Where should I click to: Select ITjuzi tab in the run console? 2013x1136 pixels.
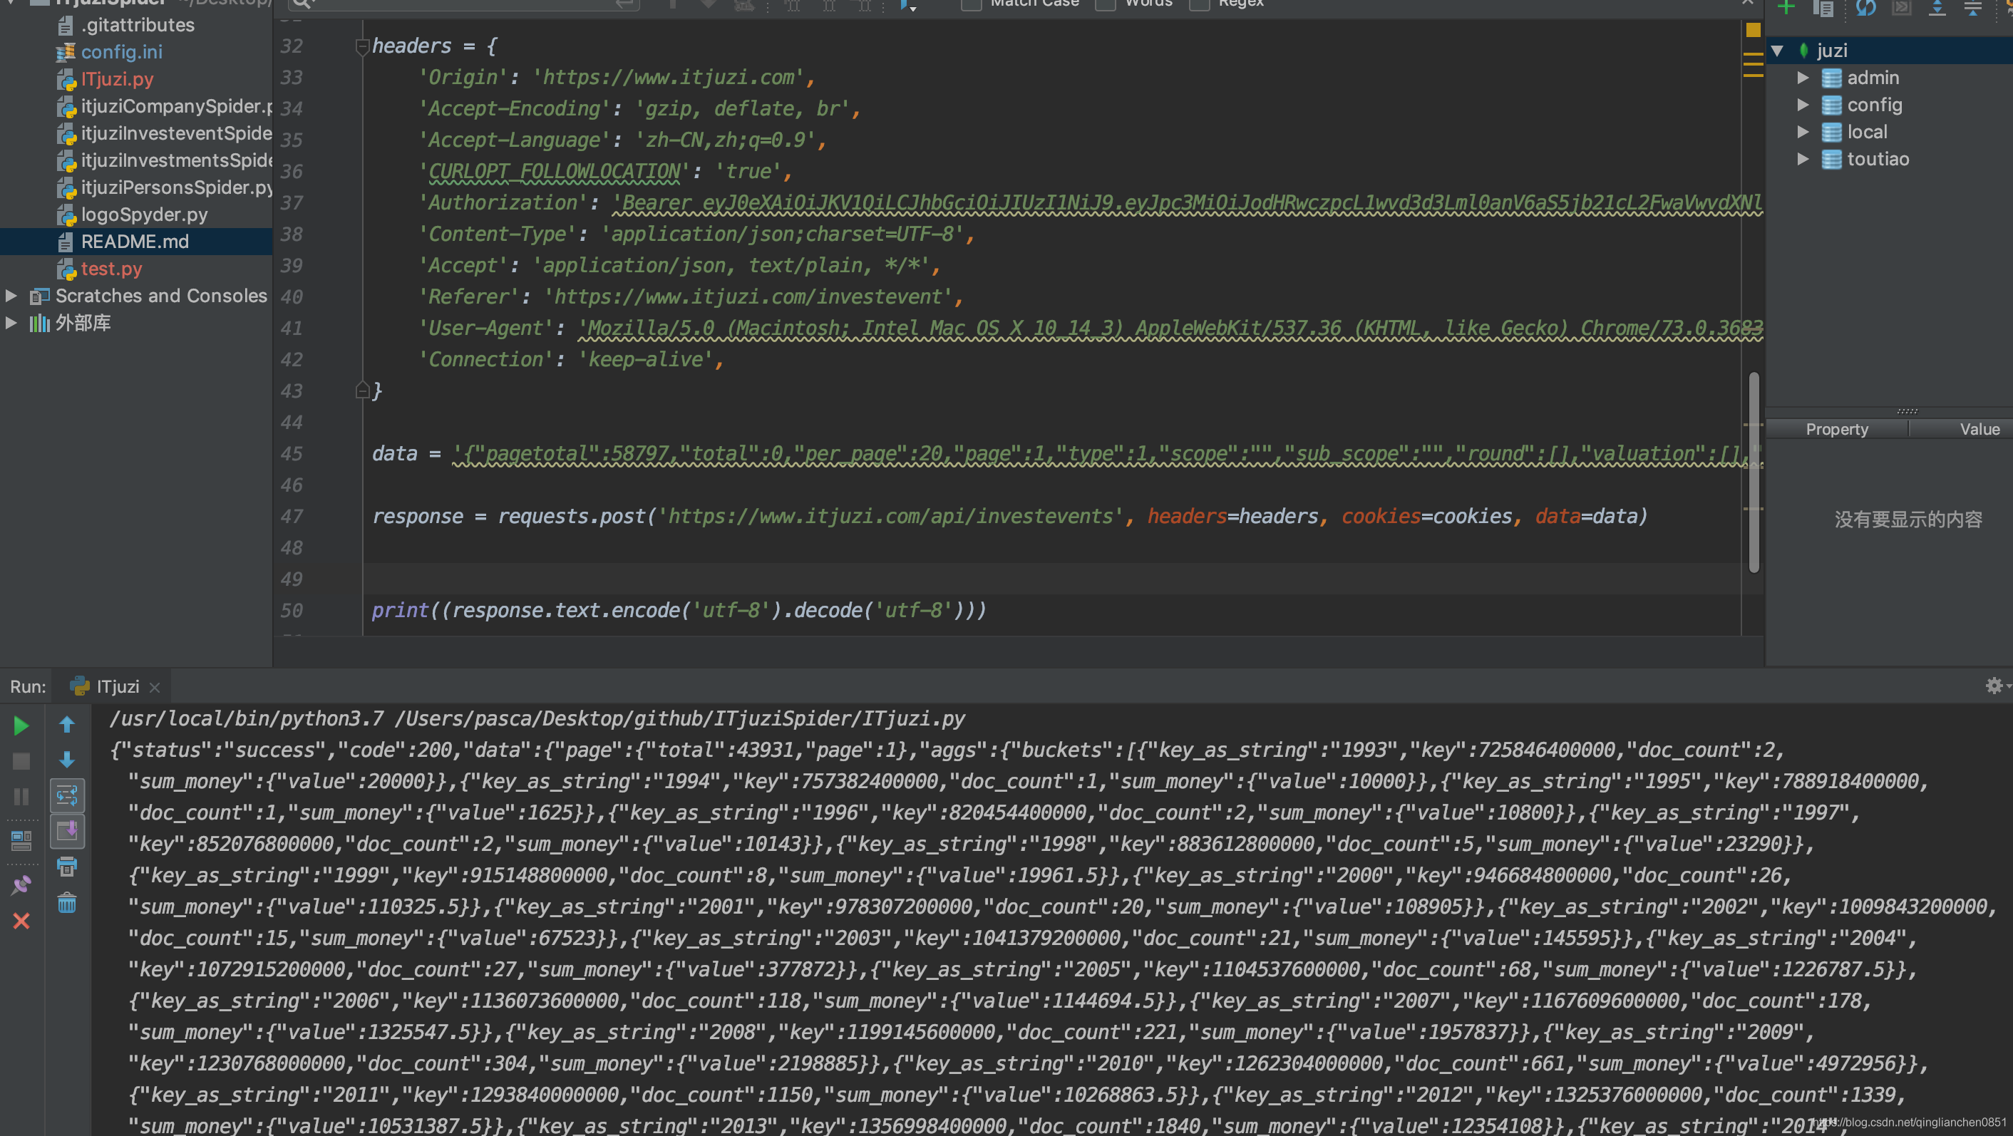[113, 686]
